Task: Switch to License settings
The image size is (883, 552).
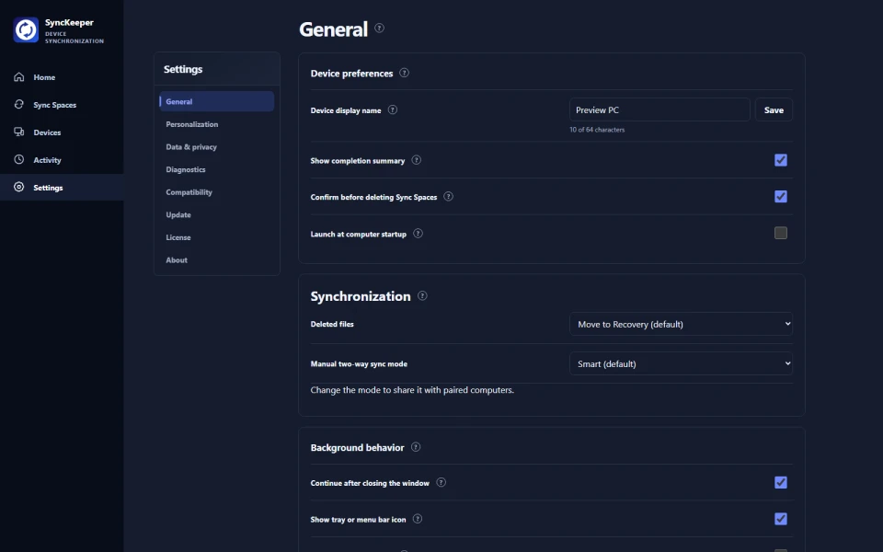Action: point(217,237)
